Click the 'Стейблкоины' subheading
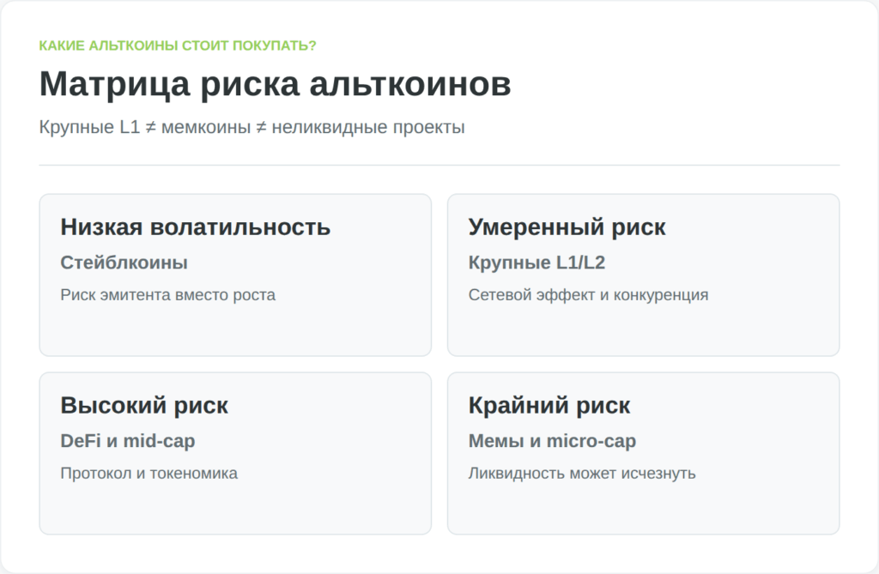 124,263
